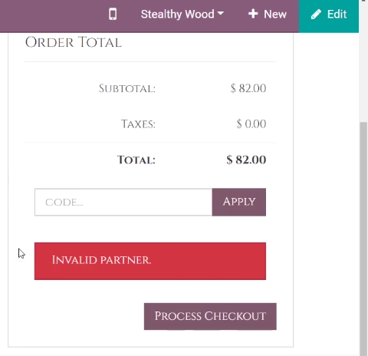Click the Process Checkout button
The width and height of the screenshot is (368, 356).
(x=210, y=316)
